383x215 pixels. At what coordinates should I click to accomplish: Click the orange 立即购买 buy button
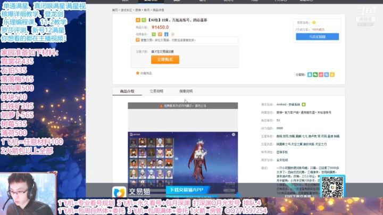165,60
